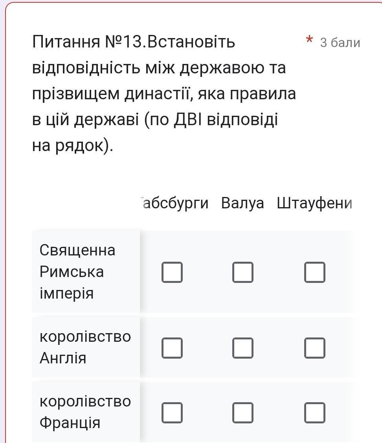Click the Валуа column header
This screenshot has height=443, width=382.
tap(242, 203)
